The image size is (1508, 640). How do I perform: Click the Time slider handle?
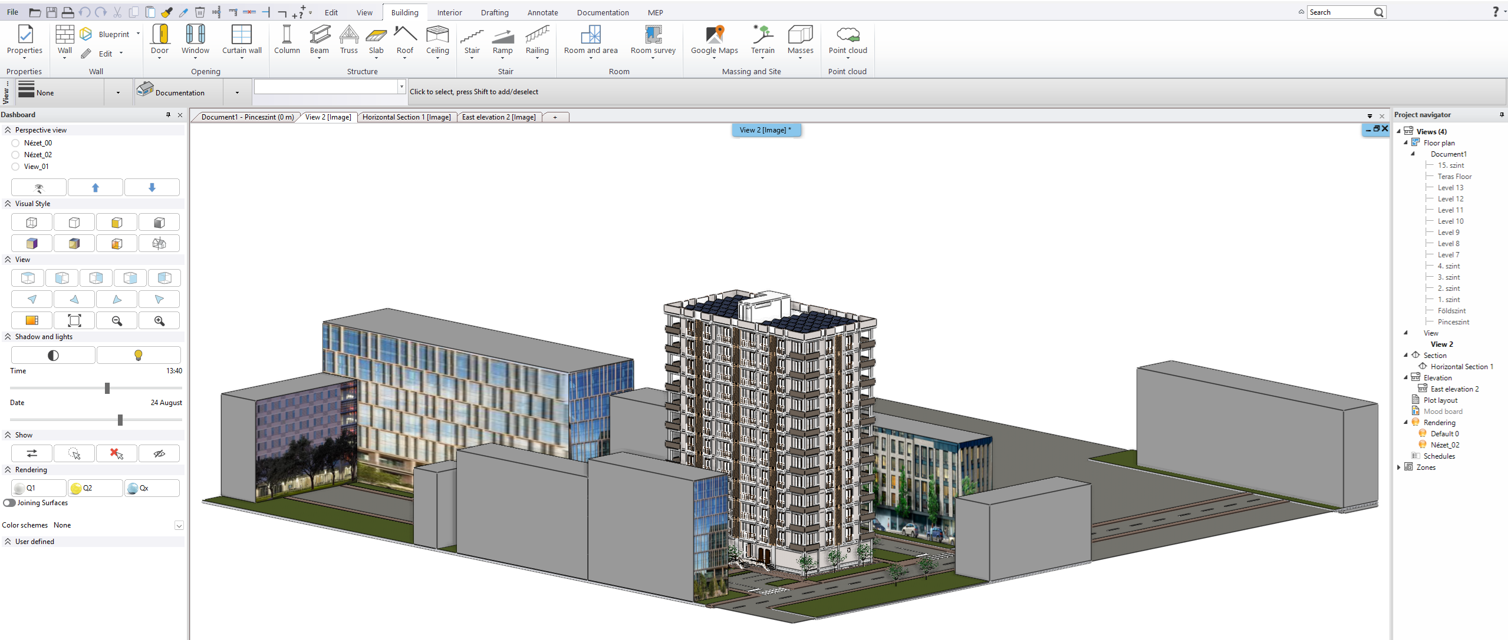[x=107, y=388]
